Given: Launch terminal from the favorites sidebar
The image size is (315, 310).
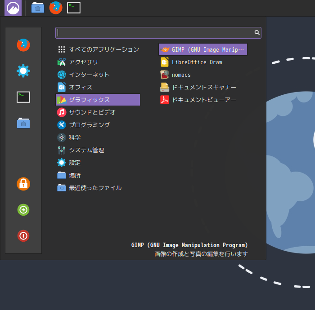Looking at the screenshot, I should point(23,97).
